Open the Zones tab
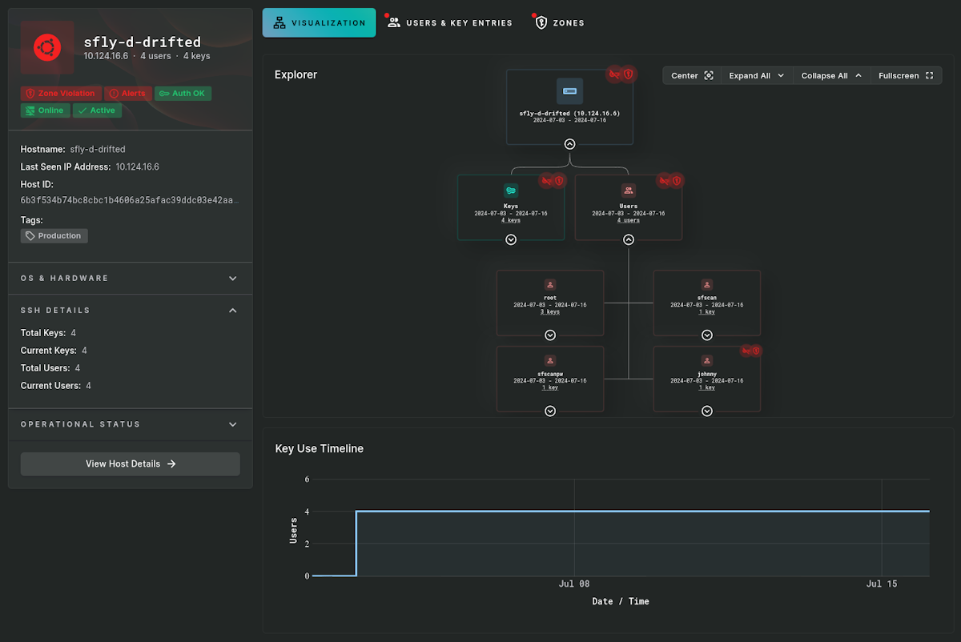This screenshot has height=642, width=961. pyautogui.click(x=560, y=23)
